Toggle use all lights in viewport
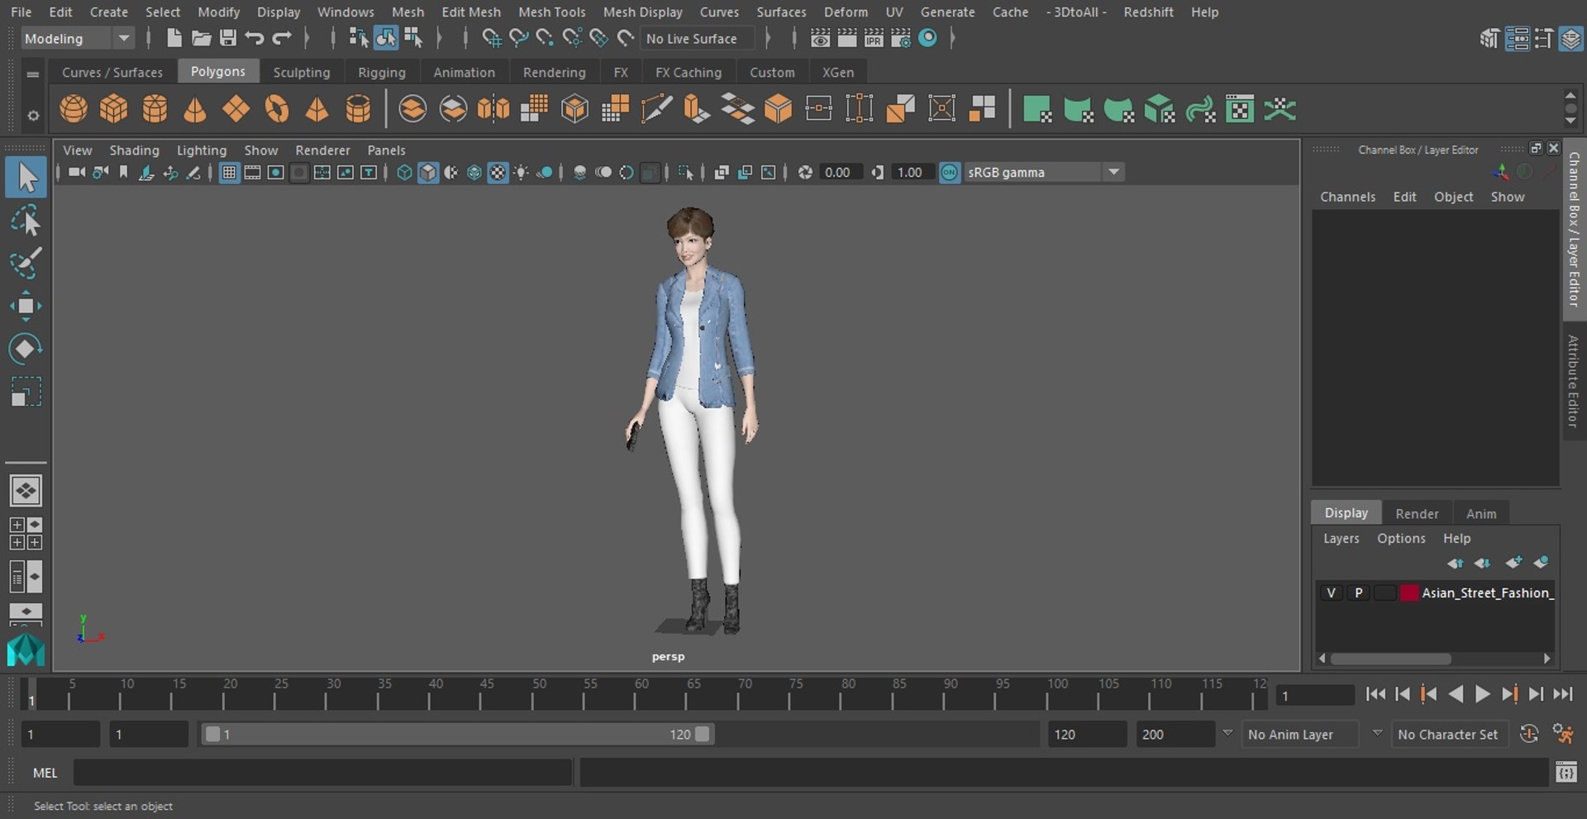 (522, 173)
